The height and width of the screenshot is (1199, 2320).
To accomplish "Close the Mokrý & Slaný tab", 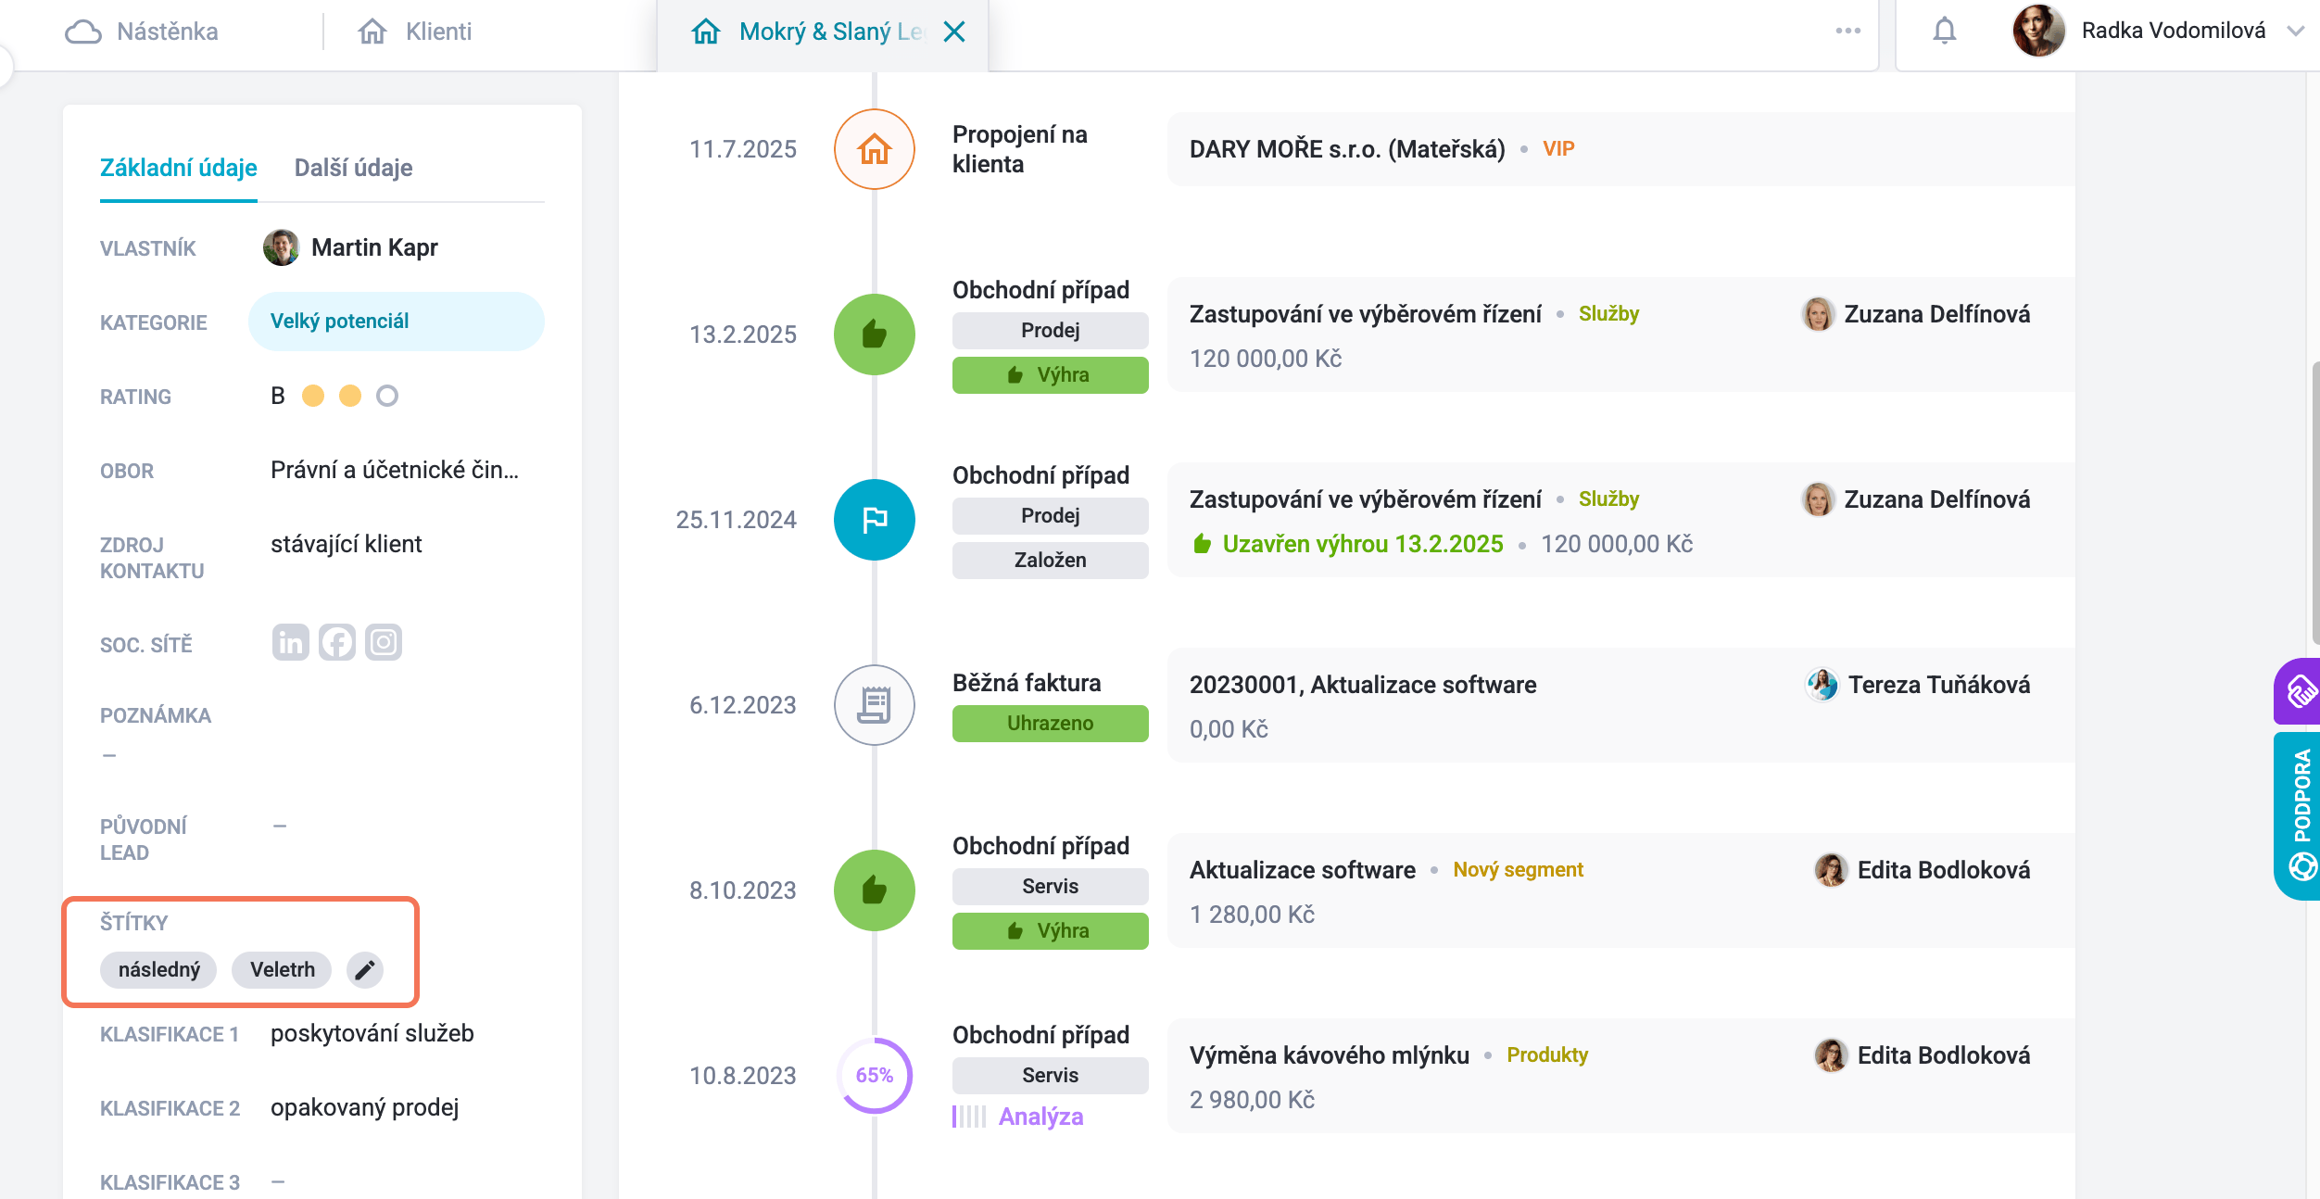I will point(954,32).
